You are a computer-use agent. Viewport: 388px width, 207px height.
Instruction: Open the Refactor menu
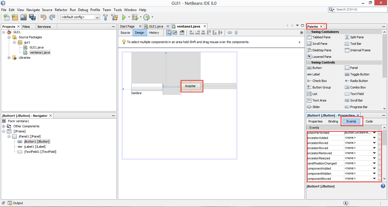pyautogui.click(x=61, y=10)
